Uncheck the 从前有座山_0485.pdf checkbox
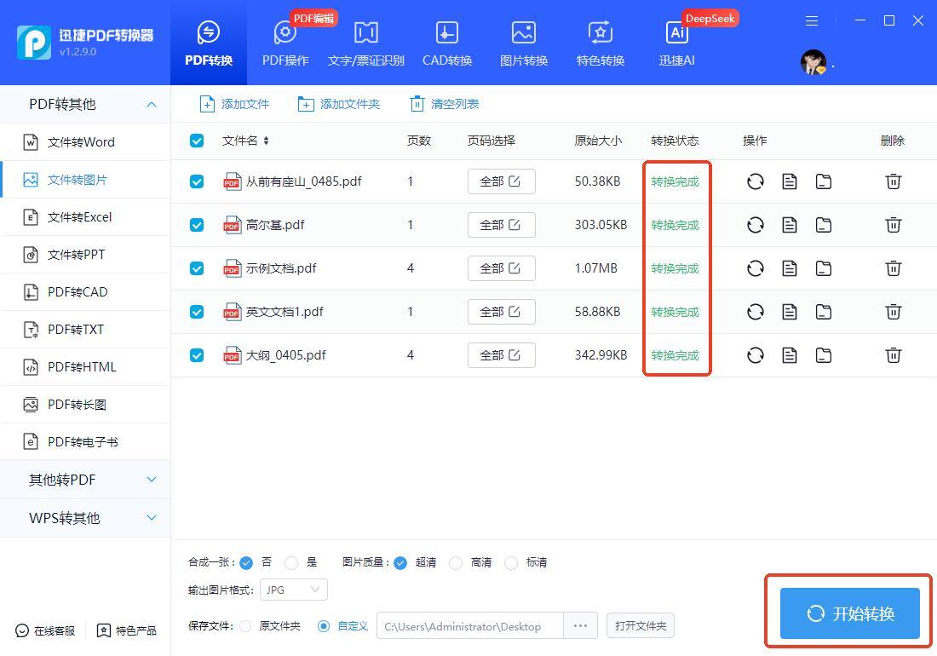The height and width of the screenshot is (656, 937). (x=197, y=181)
